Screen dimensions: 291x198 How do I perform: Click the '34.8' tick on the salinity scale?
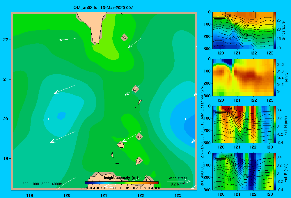(x=280, y=65)
